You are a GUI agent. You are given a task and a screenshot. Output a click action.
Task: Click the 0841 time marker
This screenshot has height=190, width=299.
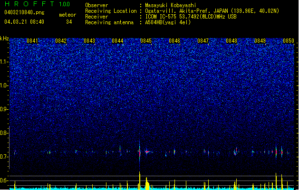click(x=32, y=41)
